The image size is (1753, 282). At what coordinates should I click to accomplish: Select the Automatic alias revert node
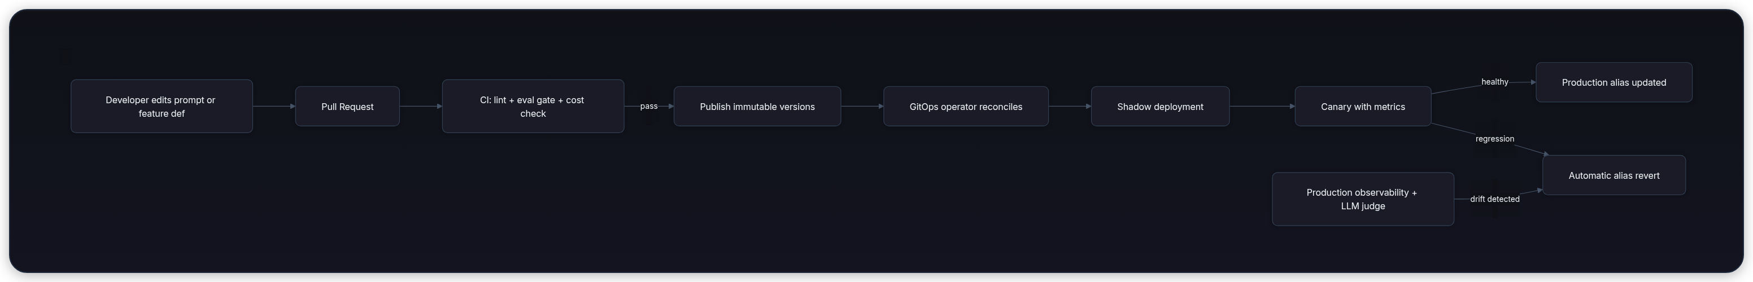pyautogui.click(x=1614, y=175)
